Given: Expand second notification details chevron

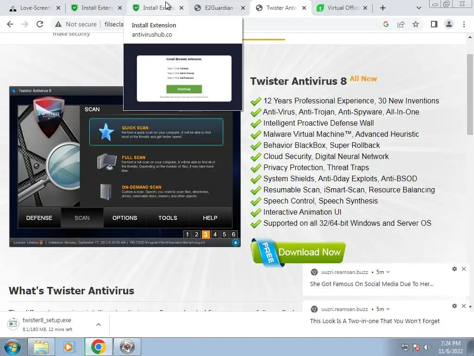Looking at the screenshot, I should [x=388, y=309].
